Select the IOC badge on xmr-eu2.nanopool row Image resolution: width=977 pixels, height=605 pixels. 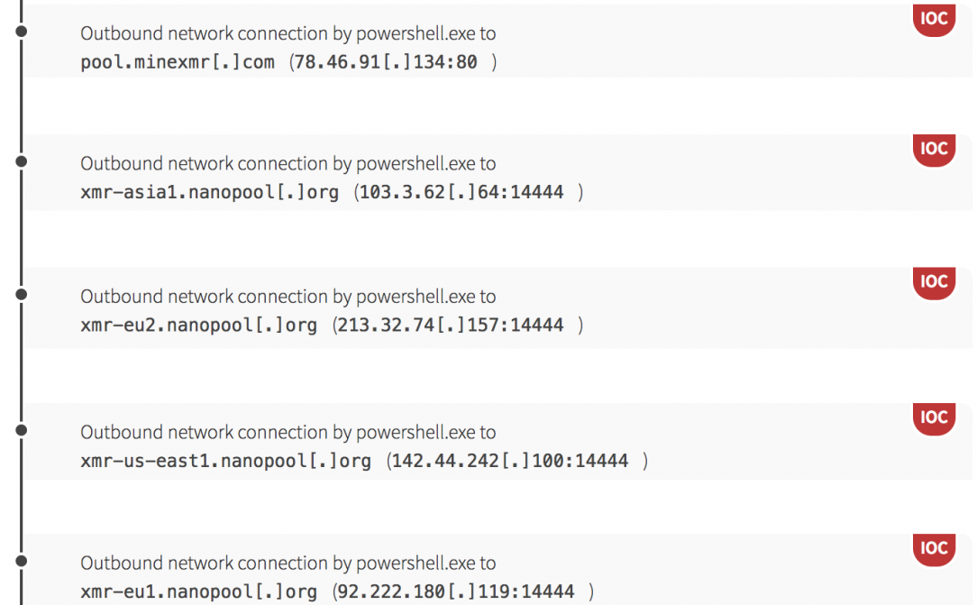tap(934, 282)
